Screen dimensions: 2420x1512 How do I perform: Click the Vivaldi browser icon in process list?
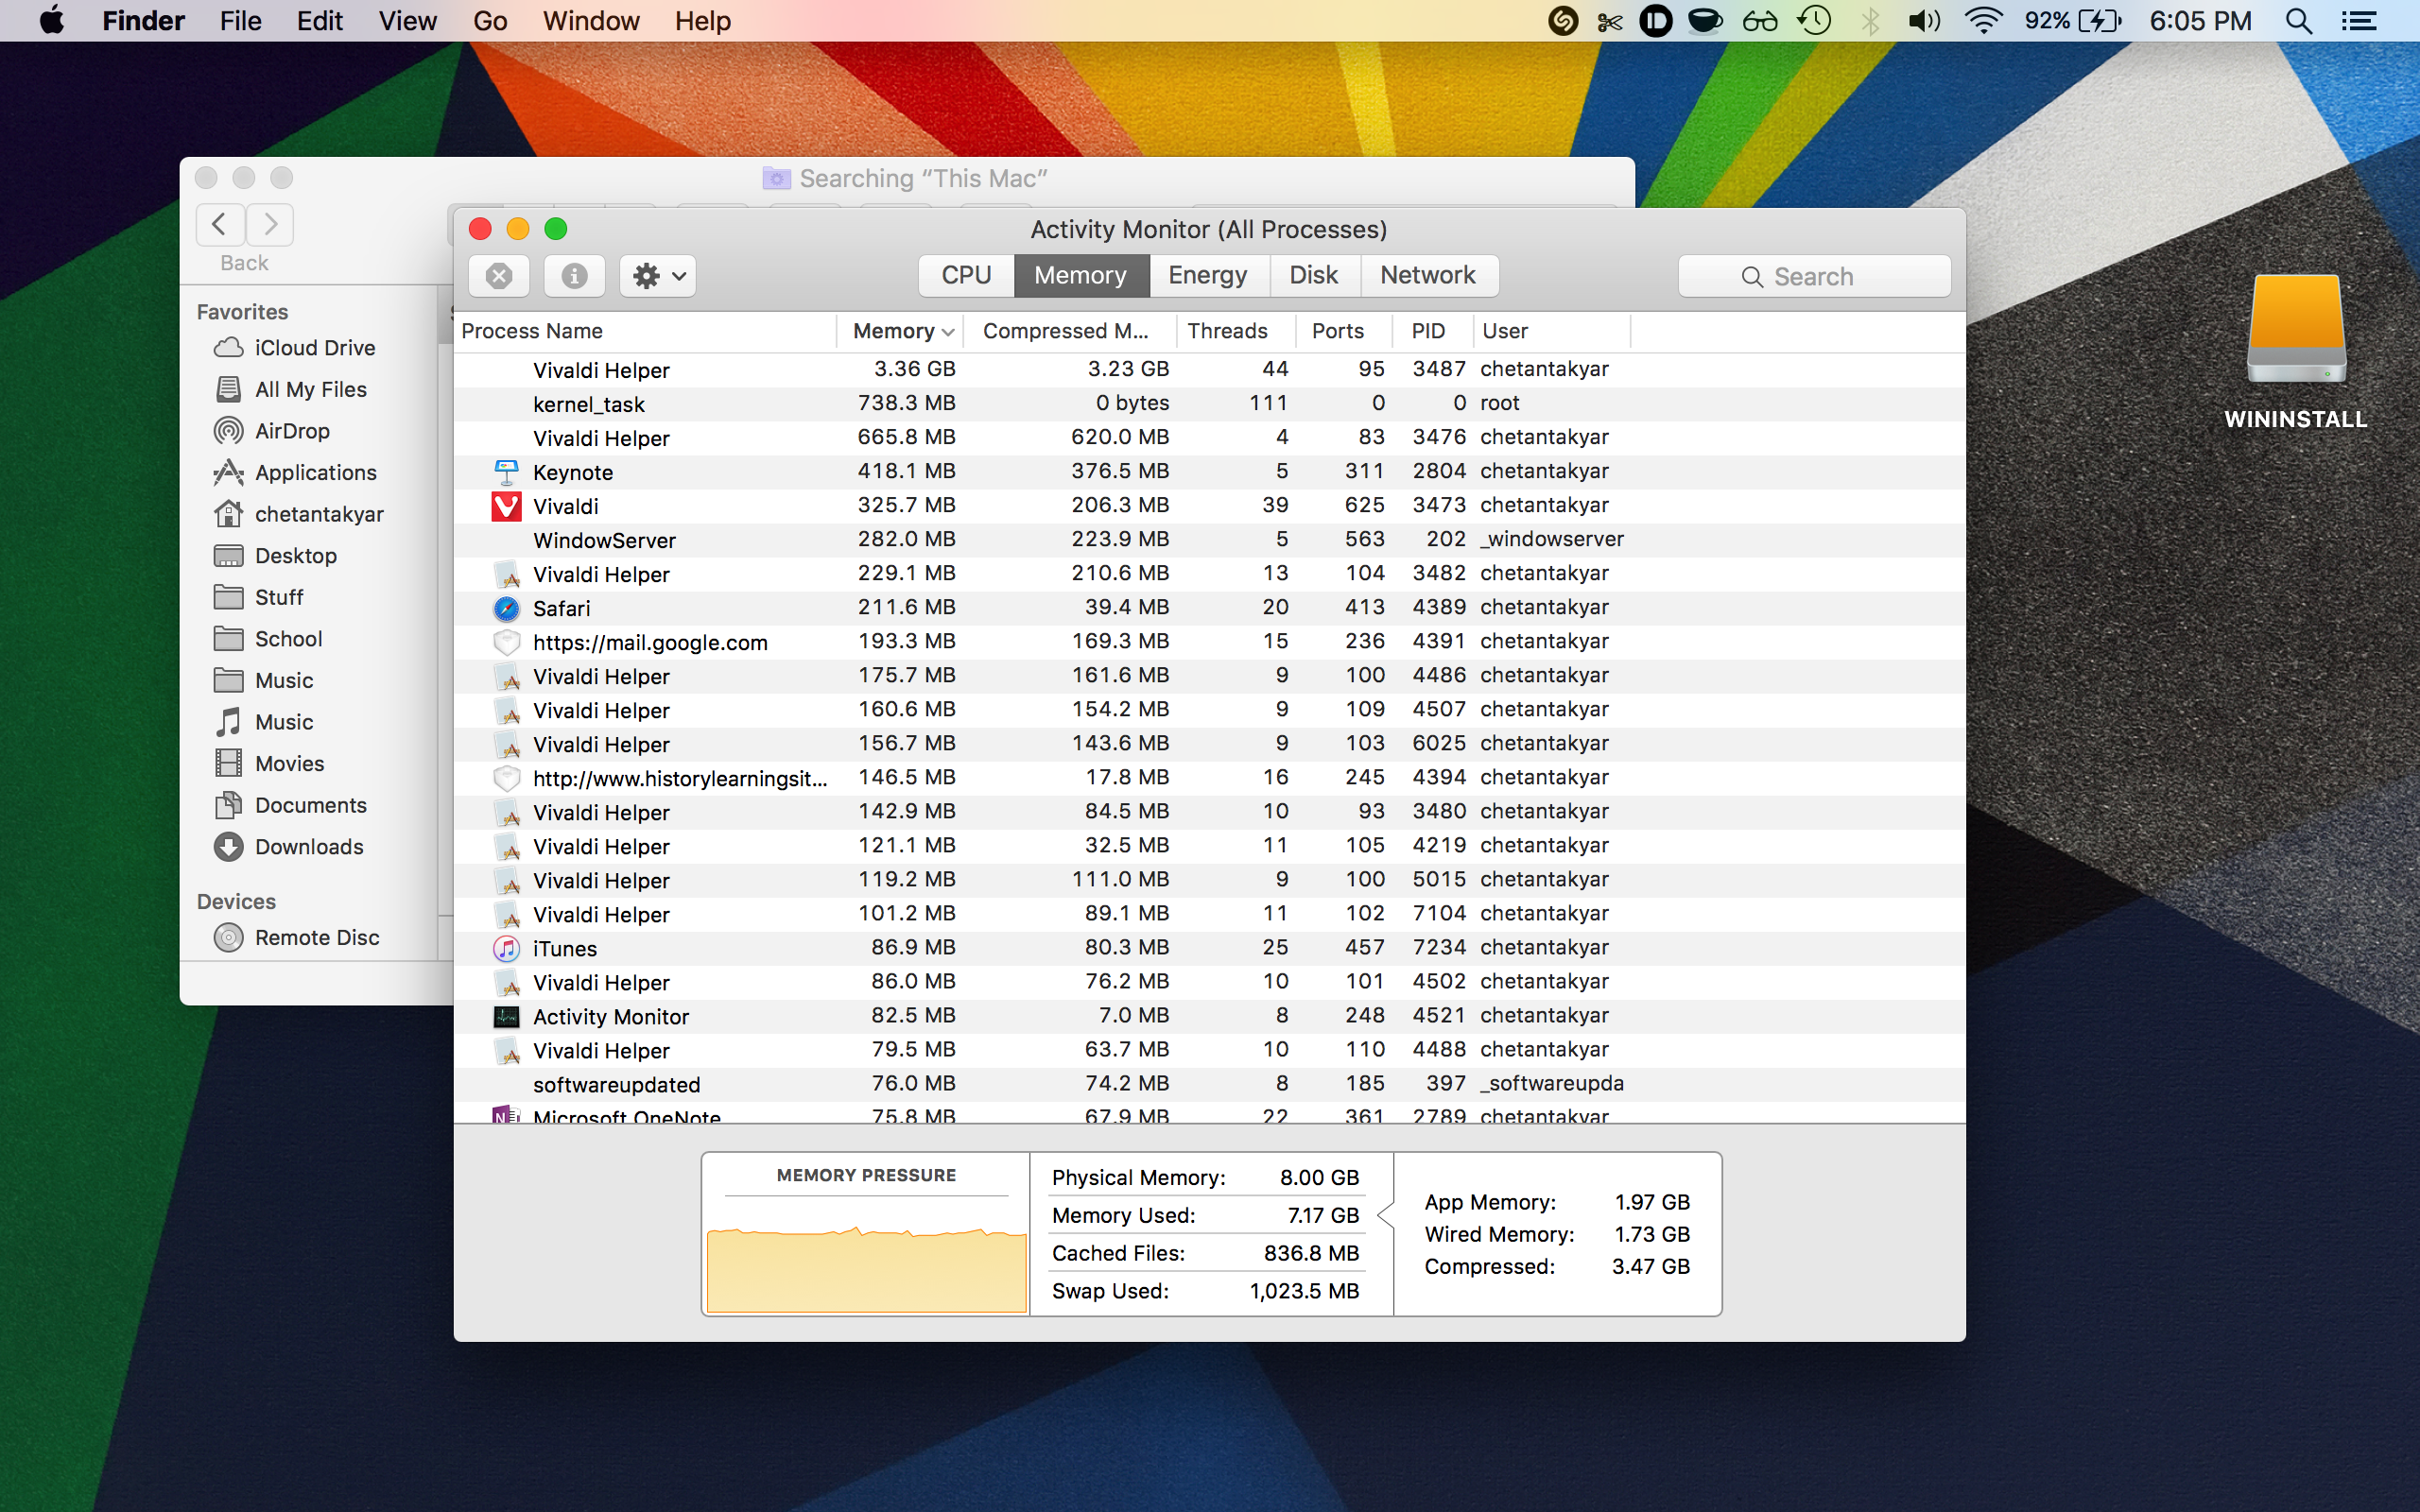tap(507, 506)
